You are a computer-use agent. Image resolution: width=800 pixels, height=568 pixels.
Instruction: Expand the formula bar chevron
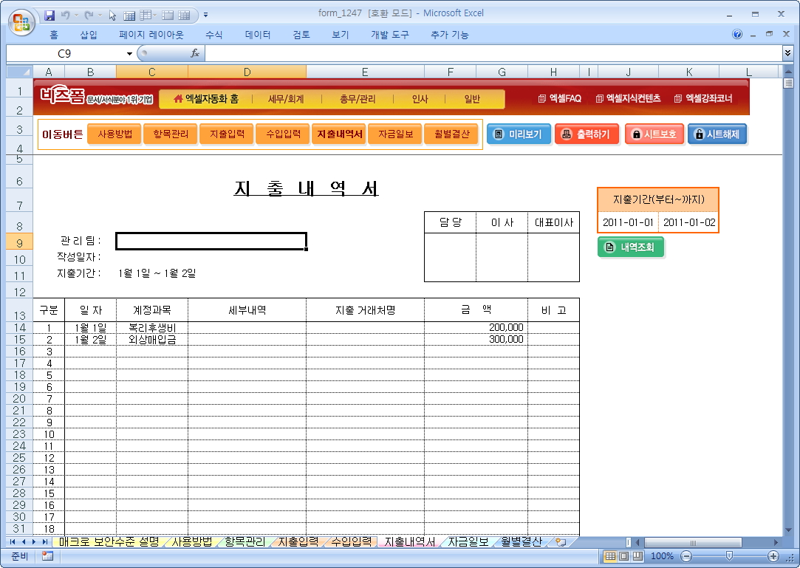pyautogui.click(x=787, y=53)
